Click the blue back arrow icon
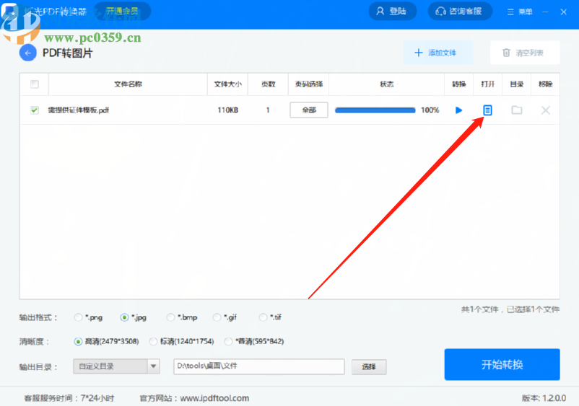 [27, 53]
